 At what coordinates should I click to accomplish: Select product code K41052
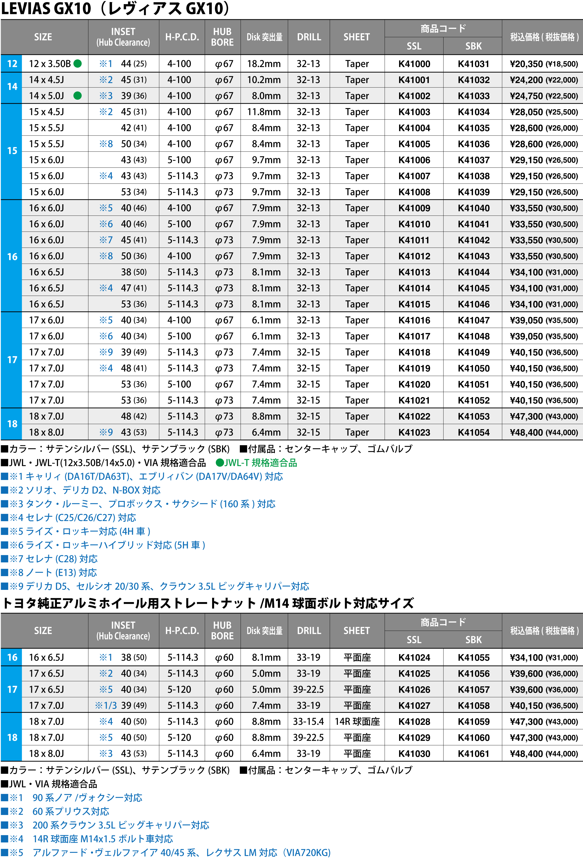point(474,400)
